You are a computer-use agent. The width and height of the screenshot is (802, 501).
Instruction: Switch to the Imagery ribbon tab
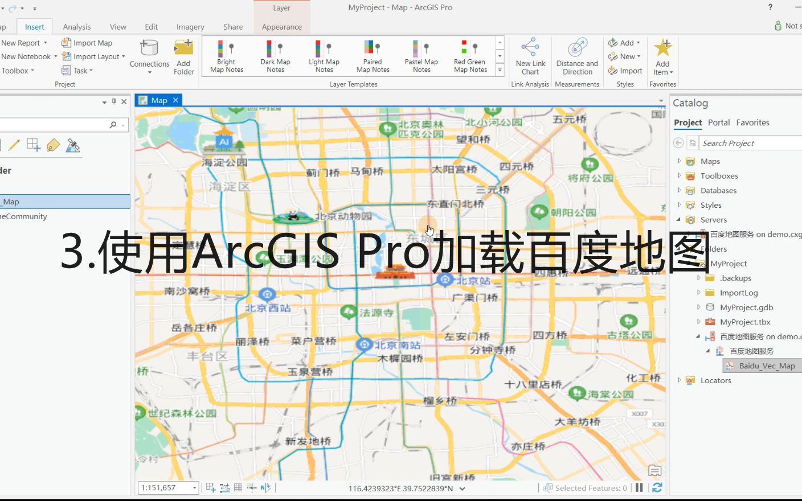[x=190, y=26]
